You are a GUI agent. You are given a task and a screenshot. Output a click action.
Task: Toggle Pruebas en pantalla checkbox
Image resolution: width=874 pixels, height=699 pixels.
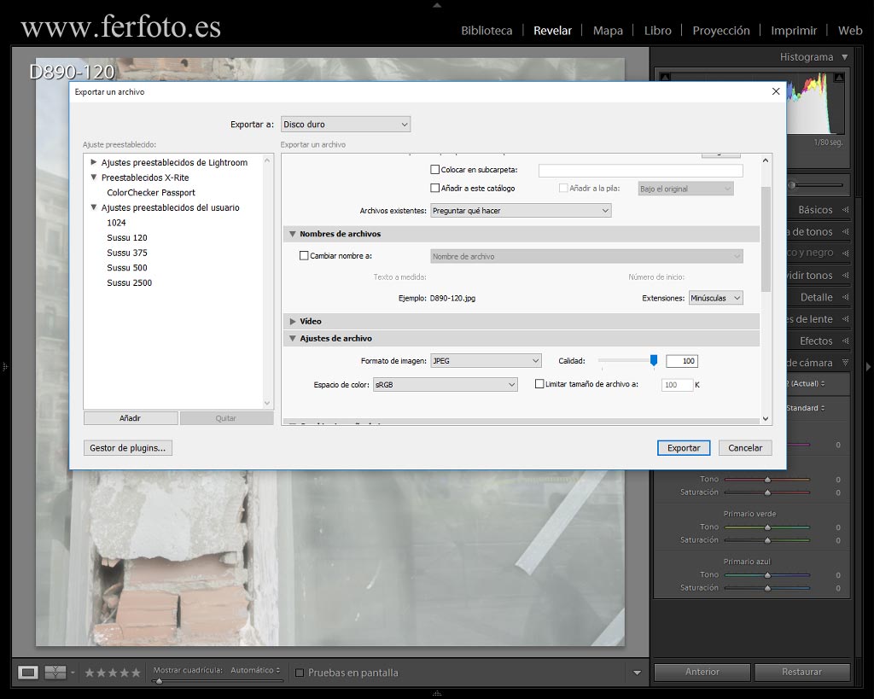pyautogui.click(x=300, y=673)
